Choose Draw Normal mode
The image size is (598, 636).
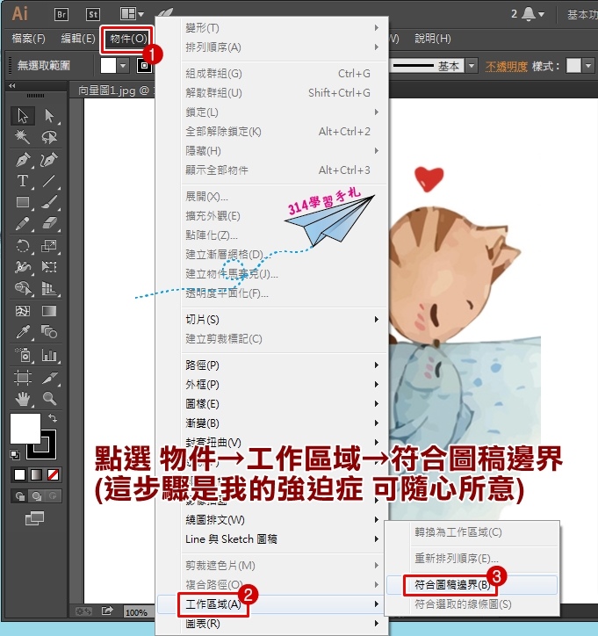tap(20, 495)
